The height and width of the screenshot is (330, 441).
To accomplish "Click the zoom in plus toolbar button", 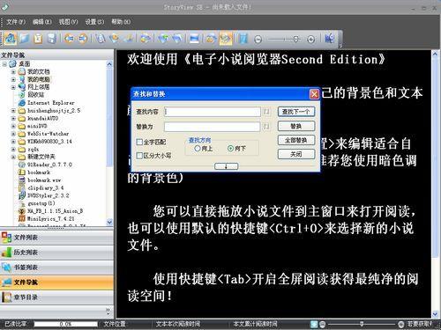I will pos(310,39).
